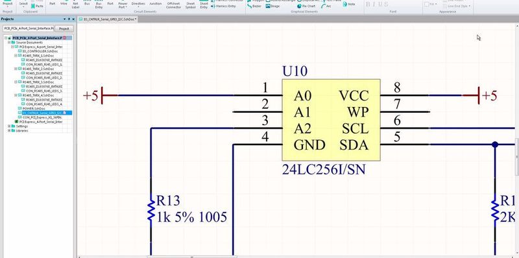Select the Image graphical element
Screen dimensions: 519x258
point(272,6)
